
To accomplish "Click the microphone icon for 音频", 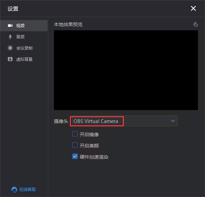I will tap(10, 37).
